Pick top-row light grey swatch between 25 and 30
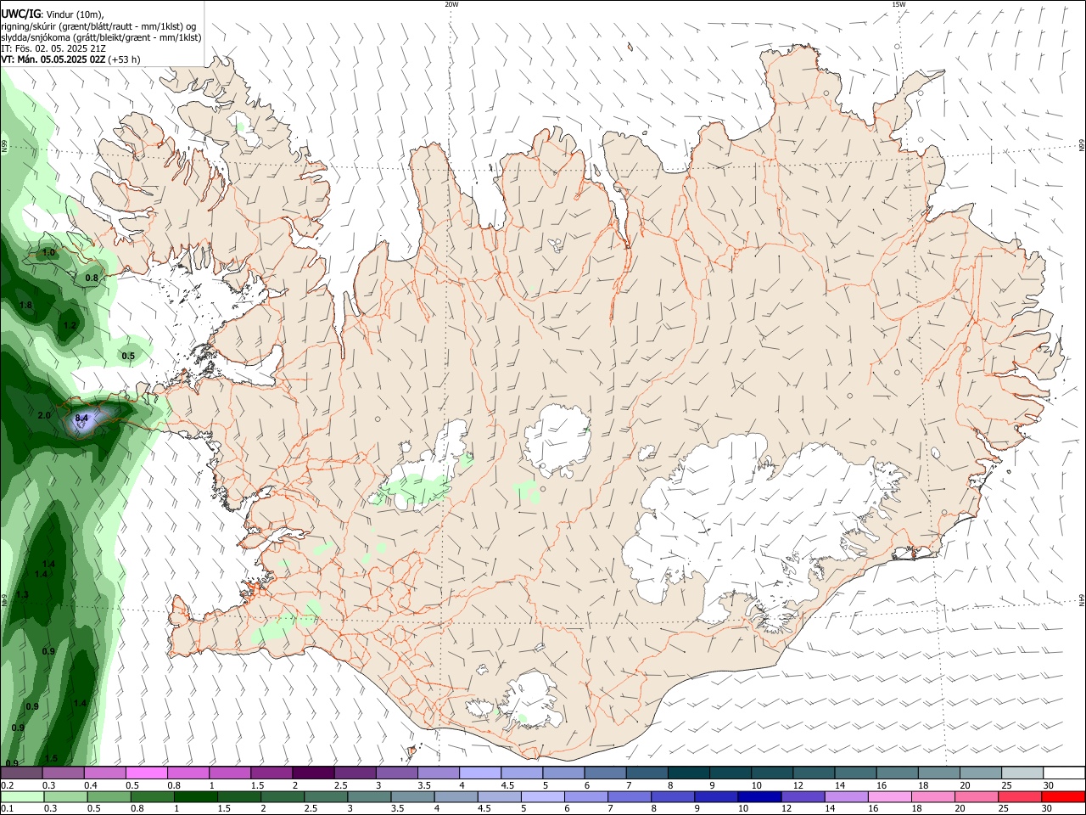 pyautogui.click(x=1022, y=773)
